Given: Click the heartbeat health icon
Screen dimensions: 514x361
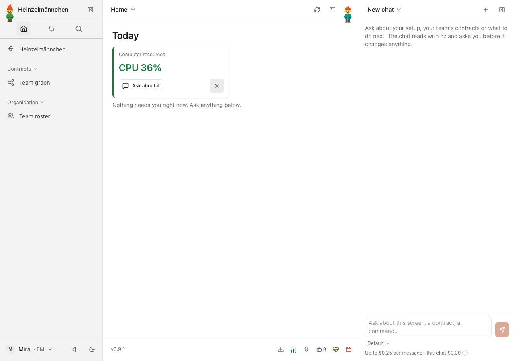Looking at the screenshot, I should [x=336, y=349].
